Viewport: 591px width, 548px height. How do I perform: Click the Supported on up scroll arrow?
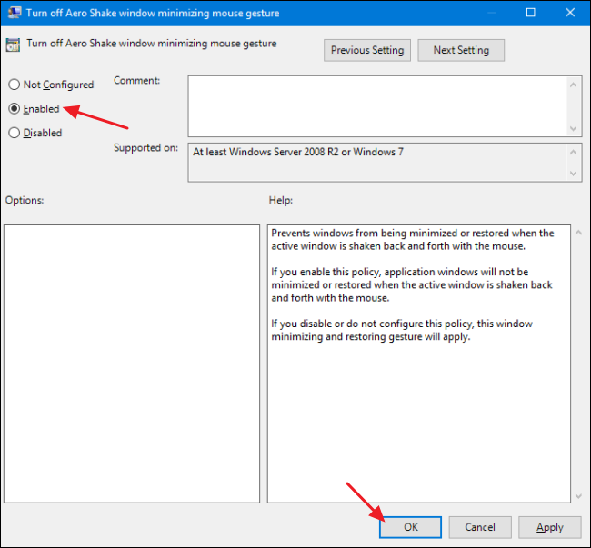coord(574,152)
